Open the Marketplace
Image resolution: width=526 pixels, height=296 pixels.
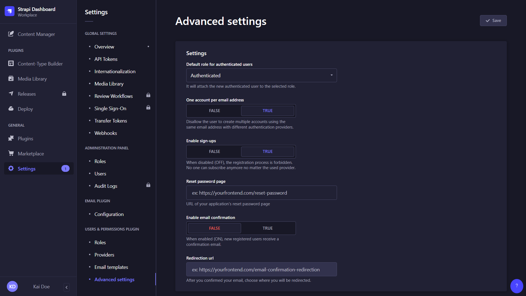[31, 153]
